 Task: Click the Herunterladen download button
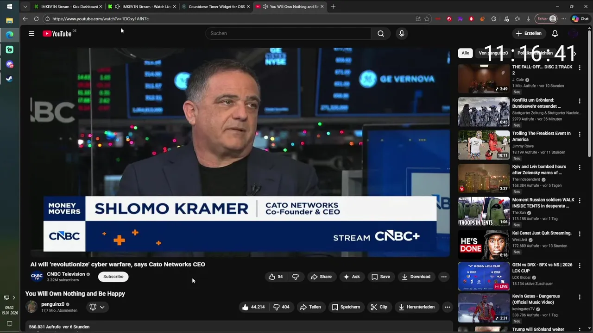click(x=416, y=307)
